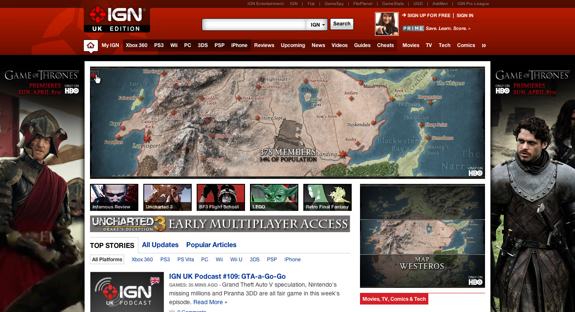This screenshot has width=575, height=312.
Task: Click GameSpy in top network bar
Action: click(x=334, y=4)
